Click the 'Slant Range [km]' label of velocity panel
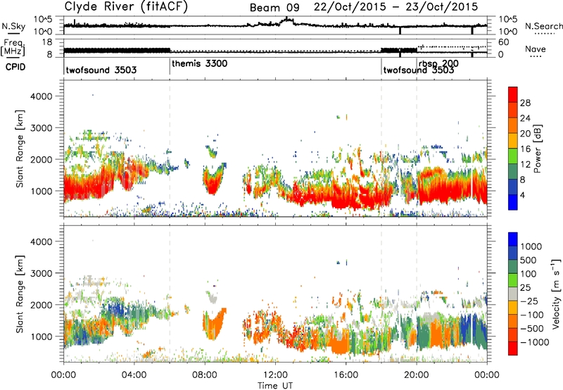Image resolution: width=563 pixels, height=390 pixels. coord(20,294)
